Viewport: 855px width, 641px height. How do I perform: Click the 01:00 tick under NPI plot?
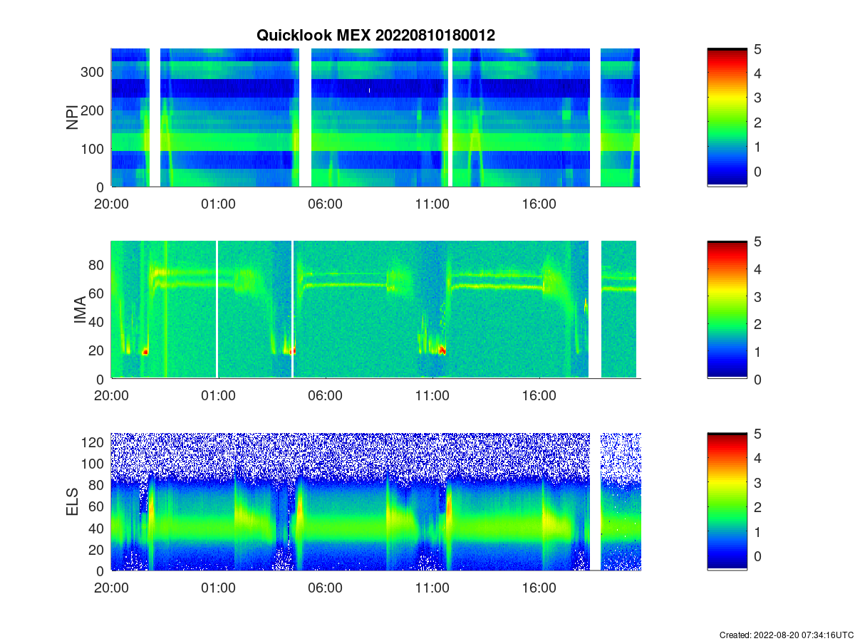(218, 204)
